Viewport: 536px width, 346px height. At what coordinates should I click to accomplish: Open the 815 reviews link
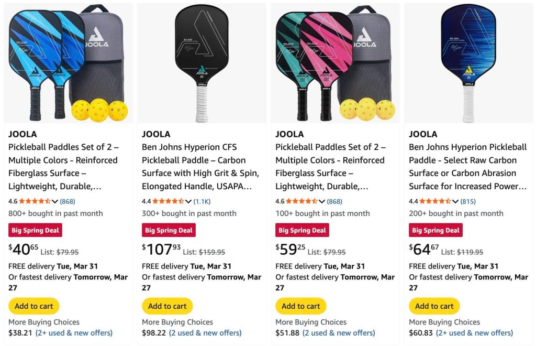468,201
